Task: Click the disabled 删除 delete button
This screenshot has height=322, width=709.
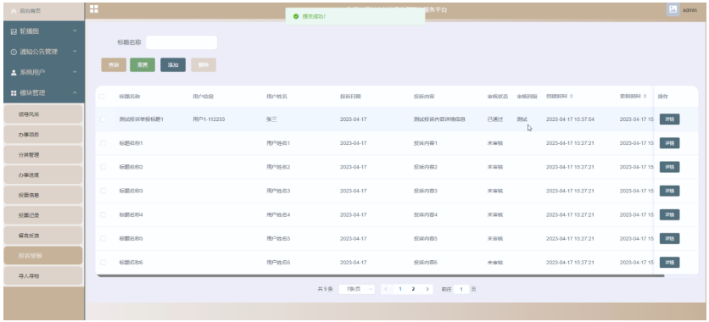Action: point(204,65)
